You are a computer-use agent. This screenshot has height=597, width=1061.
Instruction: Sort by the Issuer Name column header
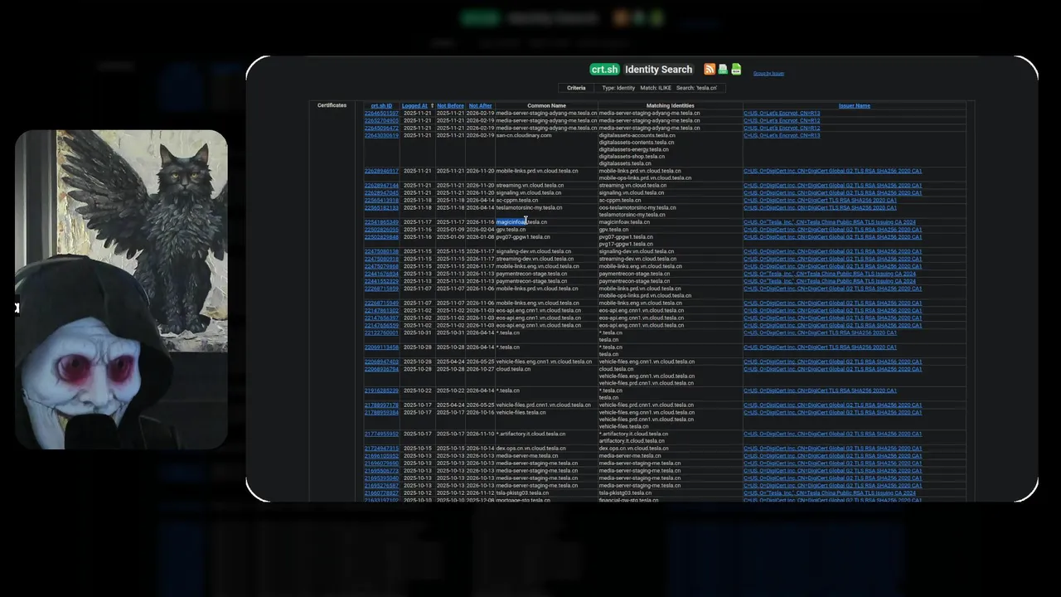855,106
